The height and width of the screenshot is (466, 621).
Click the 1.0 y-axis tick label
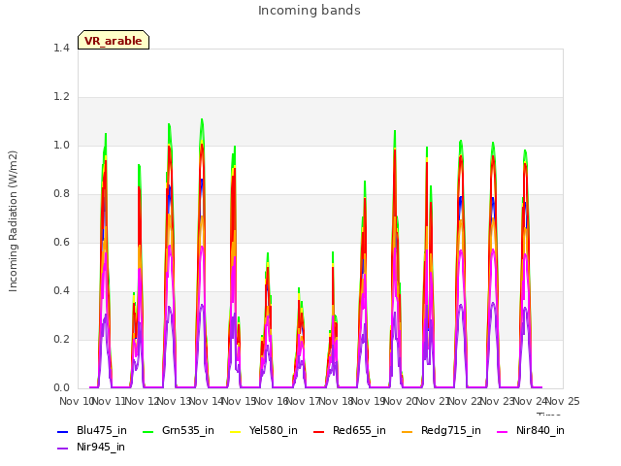61,145
